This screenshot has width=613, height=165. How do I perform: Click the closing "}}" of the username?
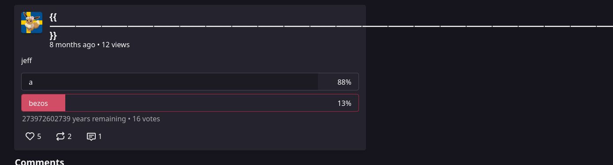[53, 36]
